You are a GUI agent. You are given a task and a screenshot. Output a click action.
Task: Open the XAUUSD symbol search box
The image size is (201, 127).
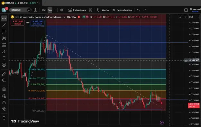(x=20, y=10)
